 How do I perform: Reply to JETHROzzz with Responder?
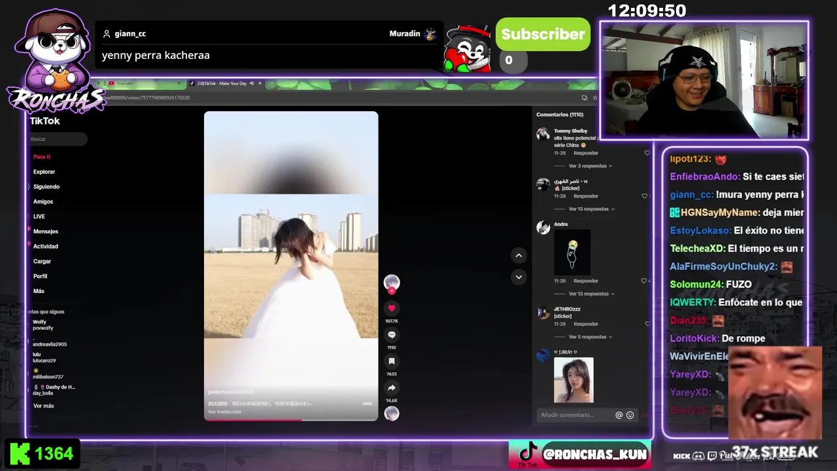586,324
